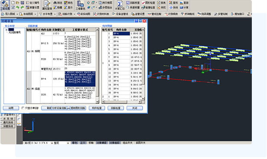
Task: Open the 导入图纸 dropdown arrow
Action: pyautogui.click(x=17, y=14)
